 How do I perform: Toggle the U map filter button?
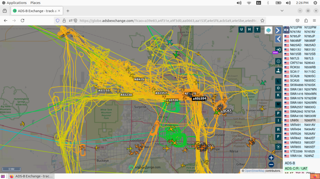pyautogui.click(x=242, y=30)
